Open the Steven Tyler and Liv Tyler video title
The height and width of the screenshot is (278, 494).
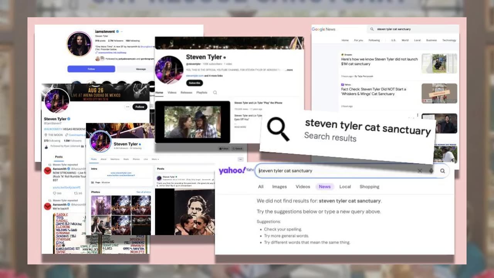click(x=258, y=103)
